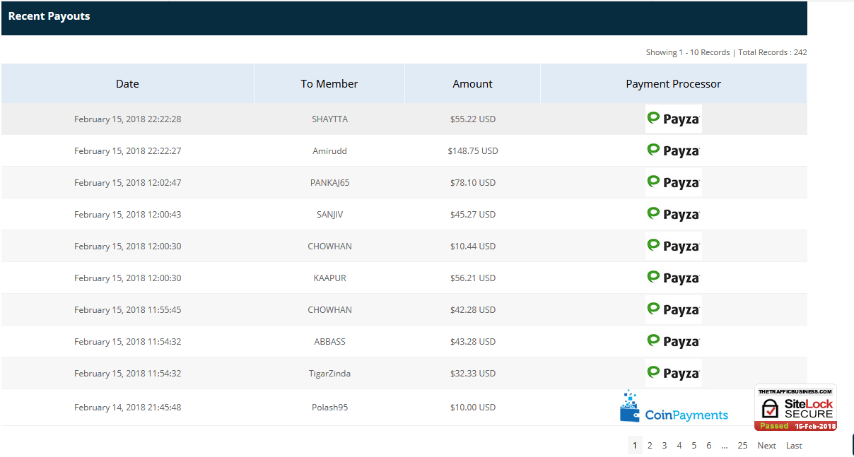Open the SiteLock Secure badge
The width and height of the screenshot is (854, 457).
(x=795, y=408)
